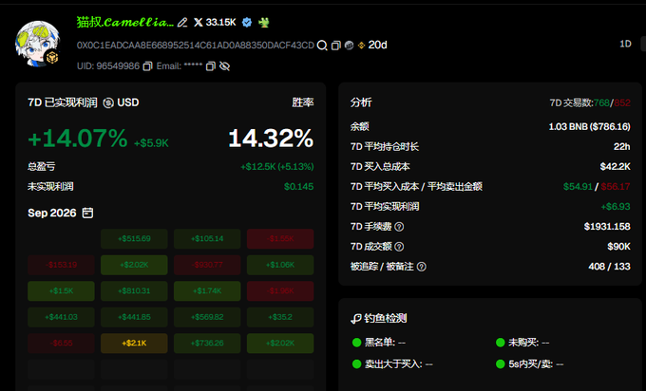Click the $54.91 average buy cost
Image resolution: width=646 pixels, height=391 pixels.
pos(578,187)
